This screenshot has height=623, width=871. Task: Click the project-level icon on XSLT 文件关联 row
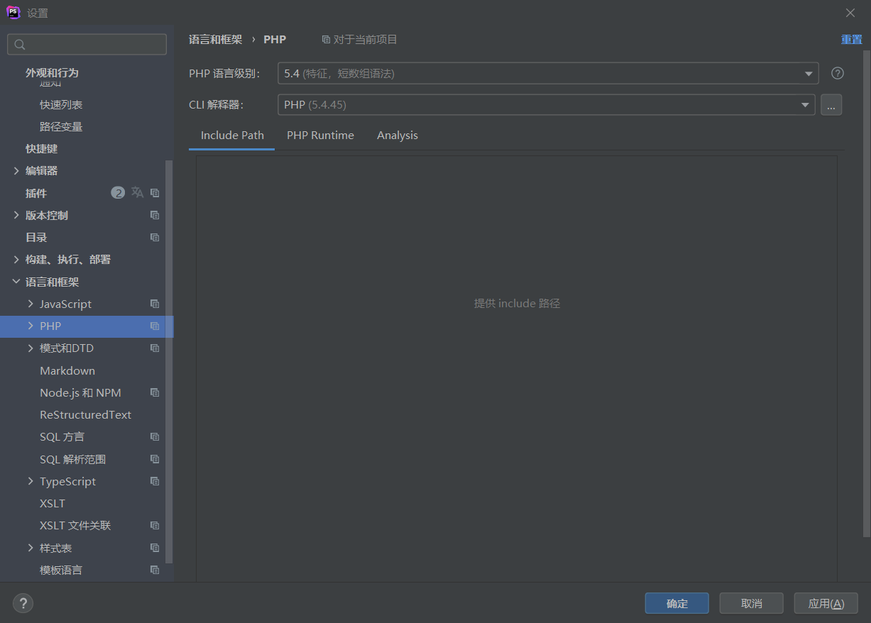155,526
